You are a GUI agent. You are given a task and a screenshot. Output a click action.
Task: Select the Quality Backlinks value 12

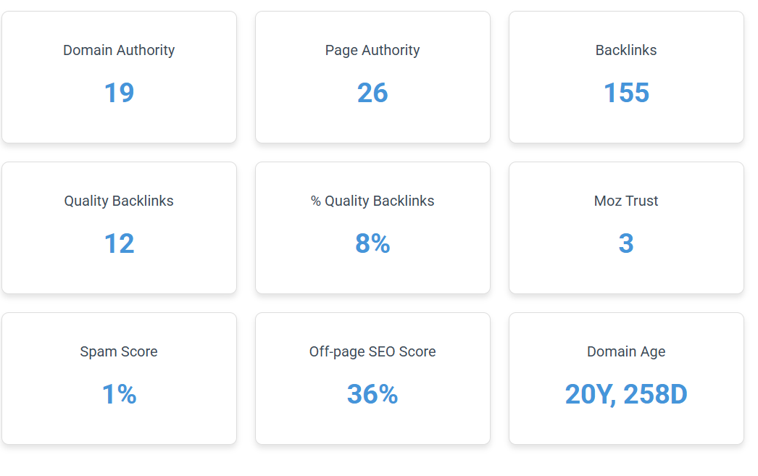point(119,243)
